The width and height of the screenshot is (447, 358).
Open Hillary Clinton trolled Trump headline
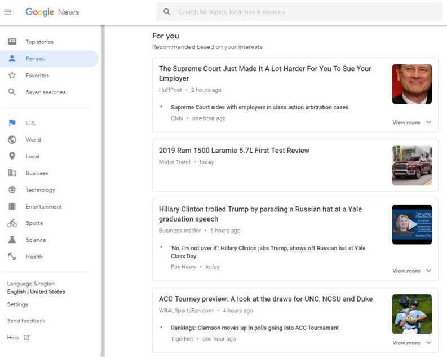tap(260, 214)
